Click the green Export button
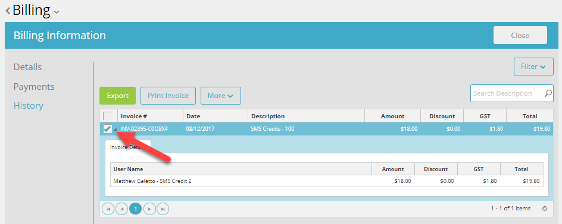This screenshot has height=224, width=562. point(117,96)
